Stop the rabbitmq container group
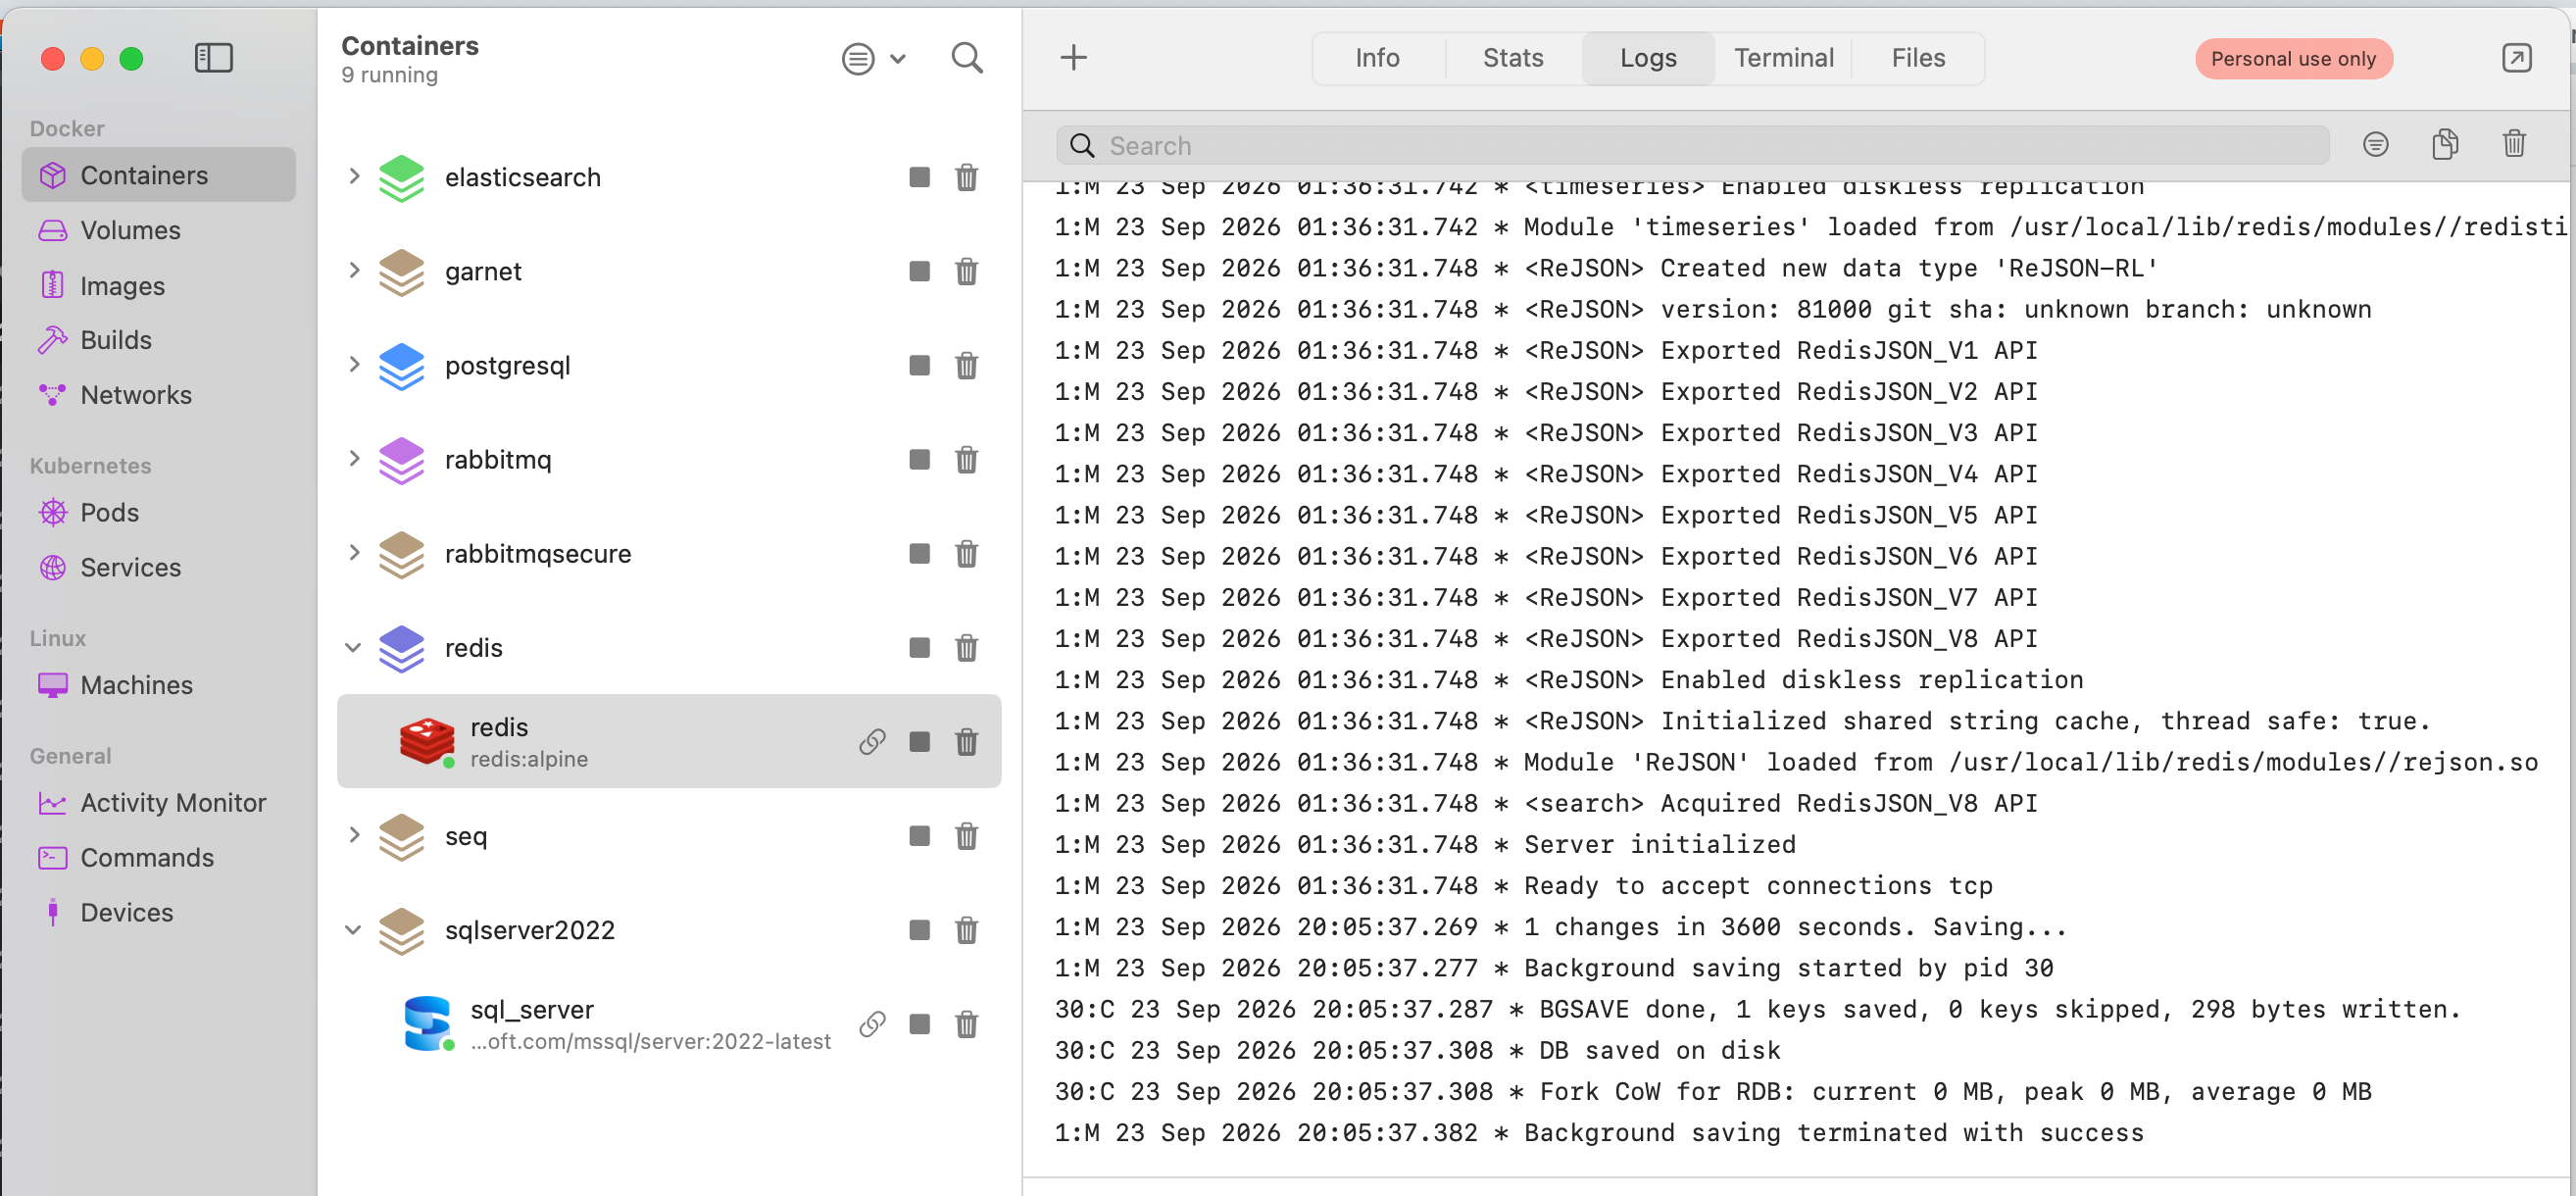2576x1196 pixels. coord(919,459)
